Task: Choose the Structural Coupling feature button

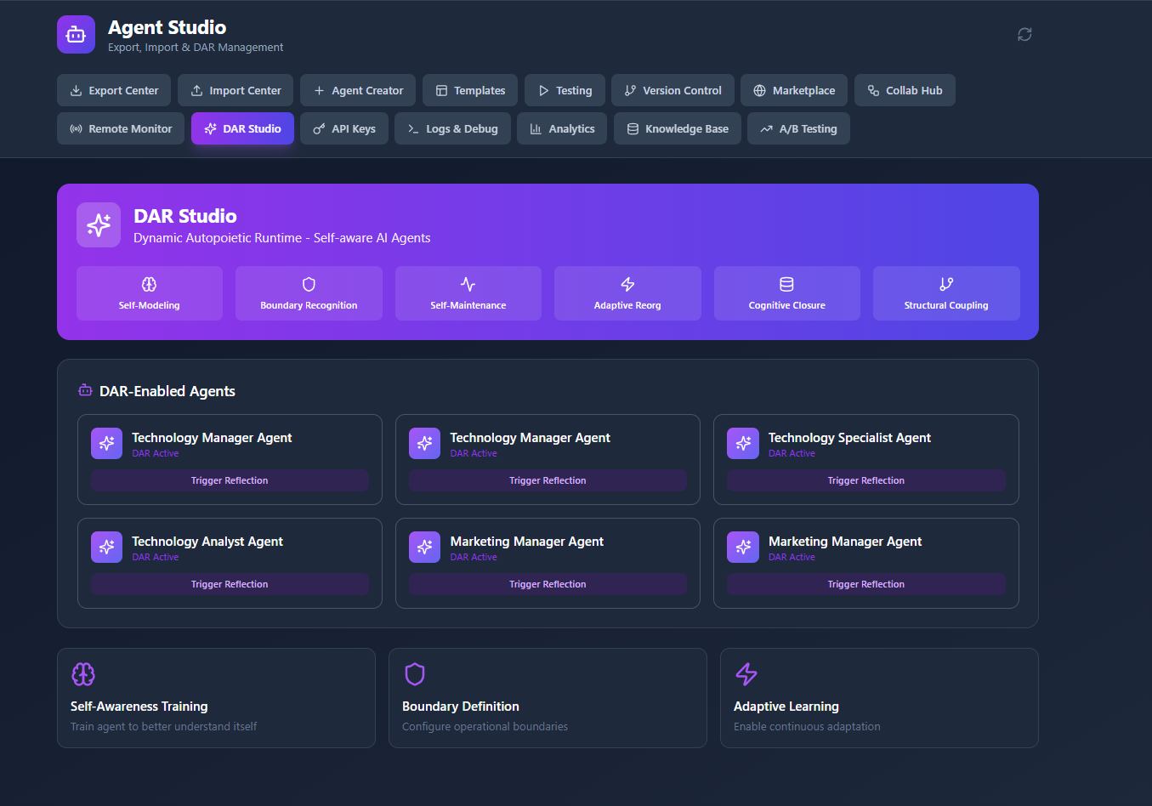Action: click(x=946, y=293)
